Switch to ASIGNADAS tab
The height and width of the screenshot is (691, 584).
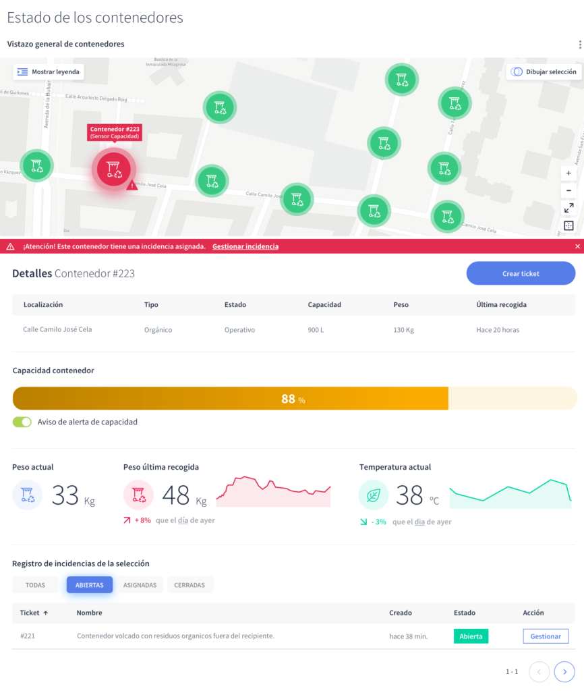[140, 585]
